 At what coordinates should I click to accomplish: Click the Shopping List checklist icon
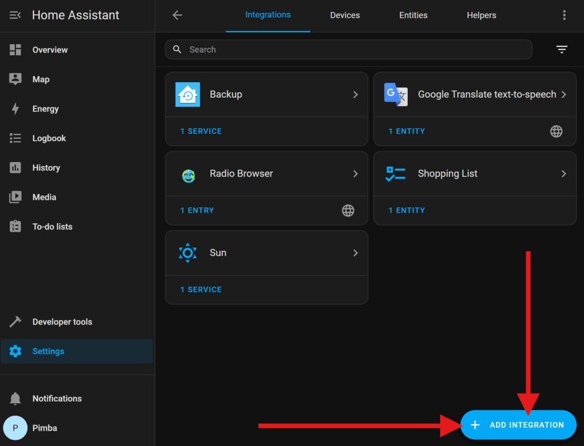396,174
